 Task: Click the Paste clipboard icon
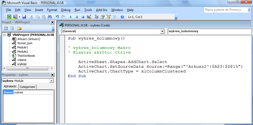pyautogui.click(x=43, y=17)
